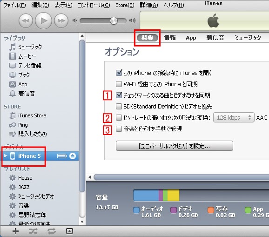Click the volume slider knob
The width and height of the screenshot is (269, 237).
pos(114,21)
